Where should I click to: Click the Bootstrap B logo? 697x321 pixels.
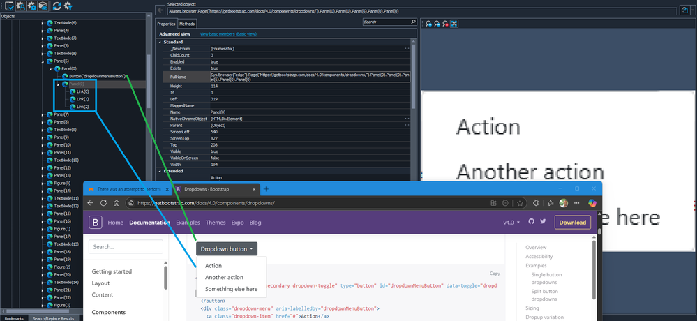pos(96,223)
